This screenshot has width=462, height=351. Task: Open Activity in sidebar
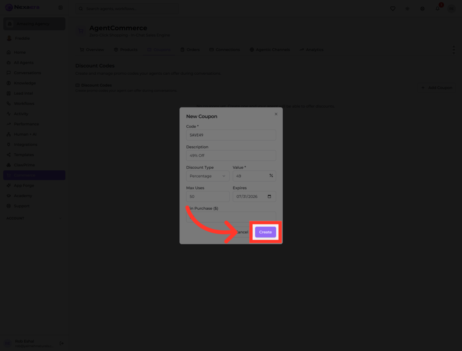(34, 114)
